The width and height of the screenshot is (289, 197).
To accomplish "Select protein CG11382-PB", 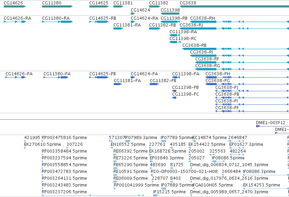I will coord(154,84).
